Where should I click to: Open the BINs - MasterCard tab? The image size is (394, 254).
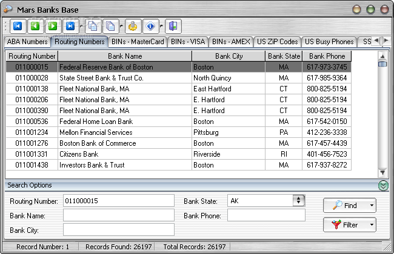[138, 42]
